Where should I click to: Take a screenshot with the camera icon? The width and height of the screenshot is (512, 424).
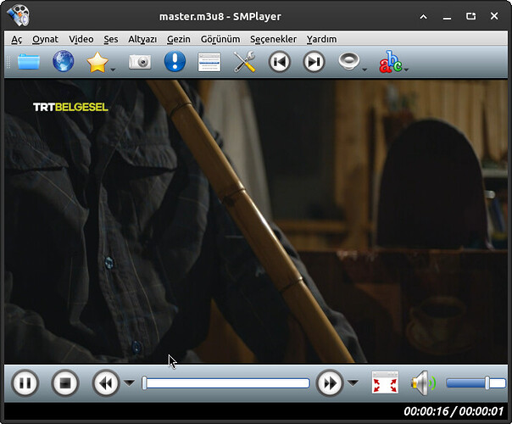click(140, 62)
